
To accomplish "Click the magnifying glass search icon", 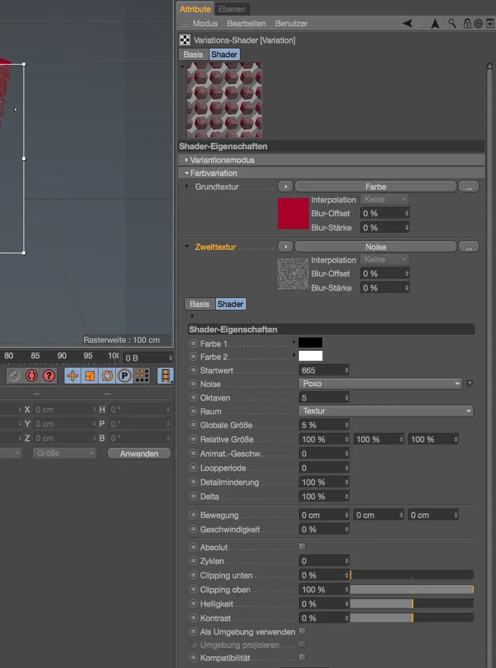I will coord(452,23).
